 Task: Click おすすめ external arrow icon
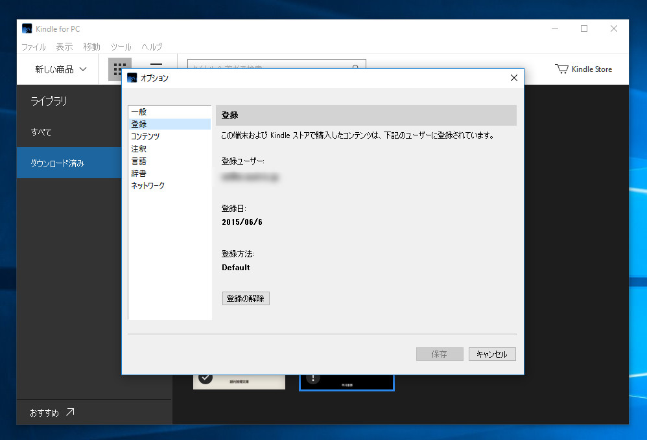70,412
